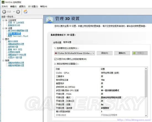Click the 功能 column header
The height and width of the screenshot is (122, 152).
[58, 69]
